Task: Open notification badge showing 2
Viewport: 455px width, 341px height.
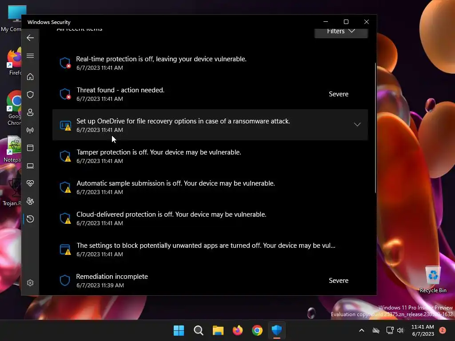Action: [x=443, y=330]
